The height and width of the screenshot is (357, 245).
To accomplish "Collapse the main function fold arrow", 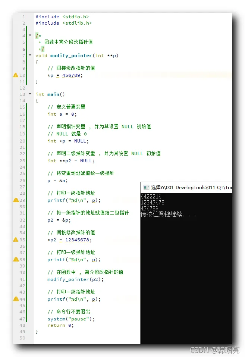I will click(30, 94).
